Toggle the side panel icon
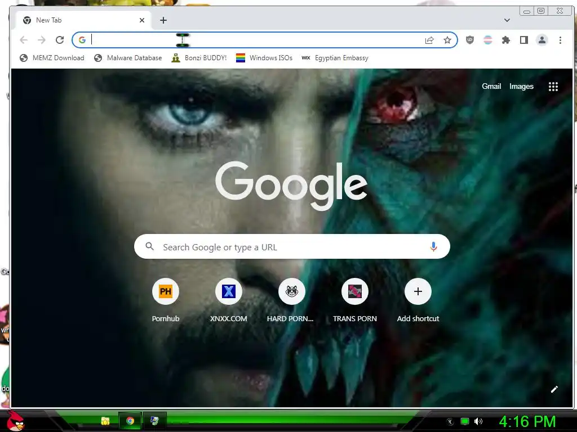Image resolution: width=577 pixels, height=432 pixels. coord(524,40)
